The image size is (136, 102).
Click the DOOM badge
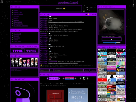(112, 90)
